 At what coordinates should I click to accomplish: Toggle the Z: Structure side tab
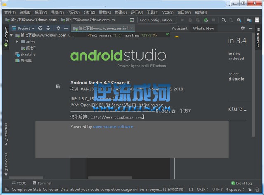6,134
